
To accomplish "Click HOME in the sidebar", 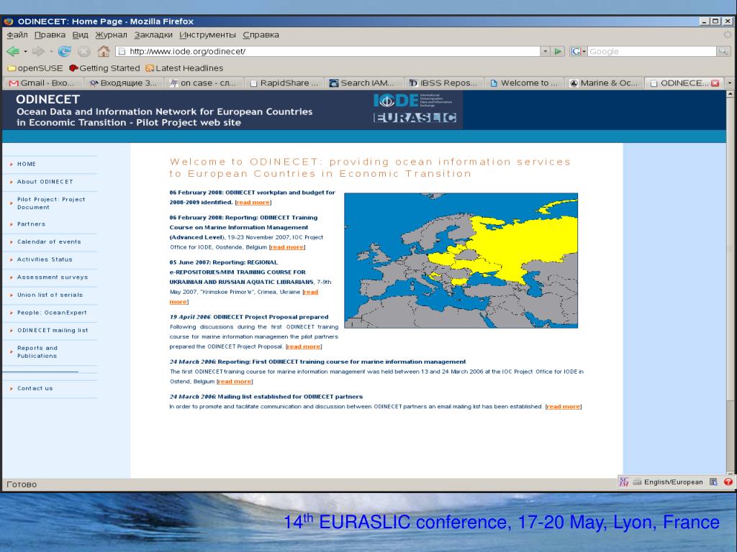I will [27, 164].
